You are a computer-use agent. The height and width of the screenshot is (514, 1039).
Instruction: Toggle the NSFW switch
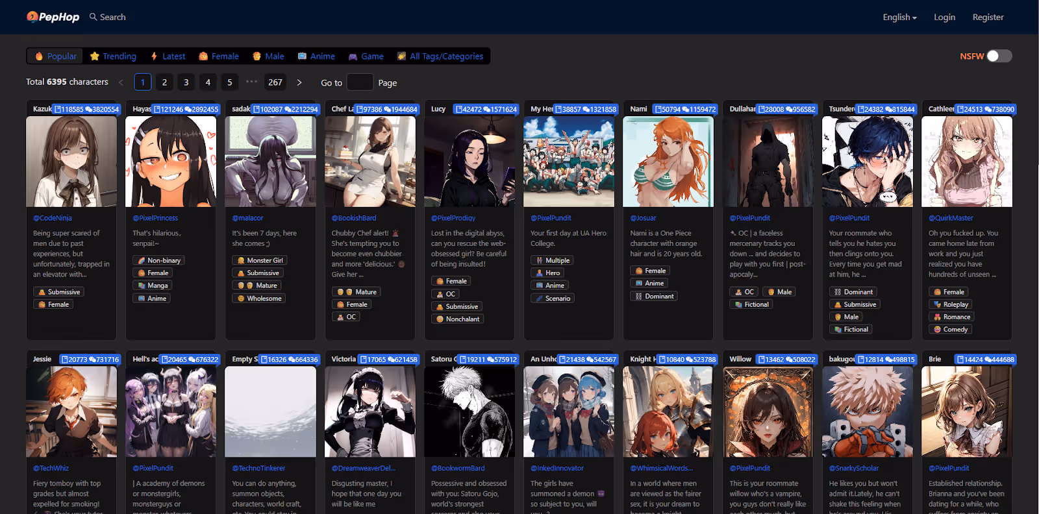(x=999, y=56)
